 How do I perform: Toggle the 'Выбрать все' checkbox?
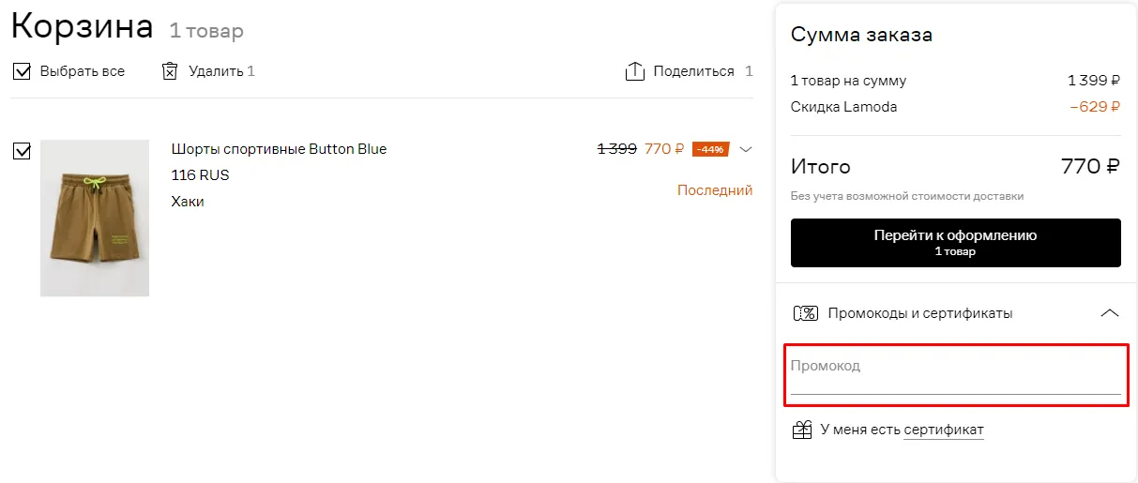point(23,71)
